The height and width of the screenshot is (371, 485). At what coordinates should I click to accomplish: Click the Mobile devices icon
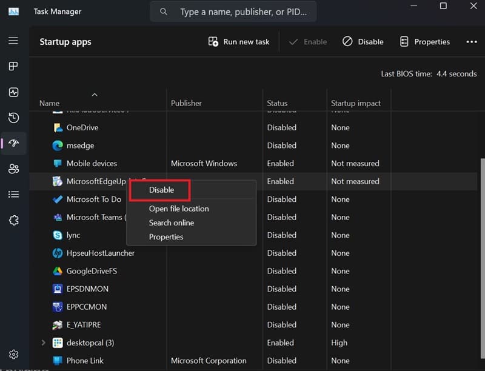58,163
